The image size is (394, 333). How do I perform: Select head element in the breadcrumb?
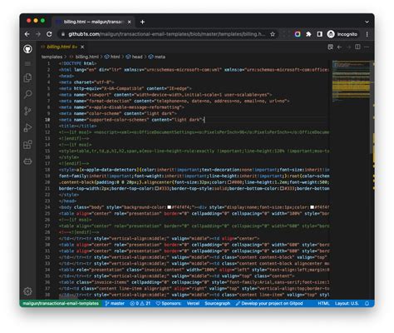134,57
